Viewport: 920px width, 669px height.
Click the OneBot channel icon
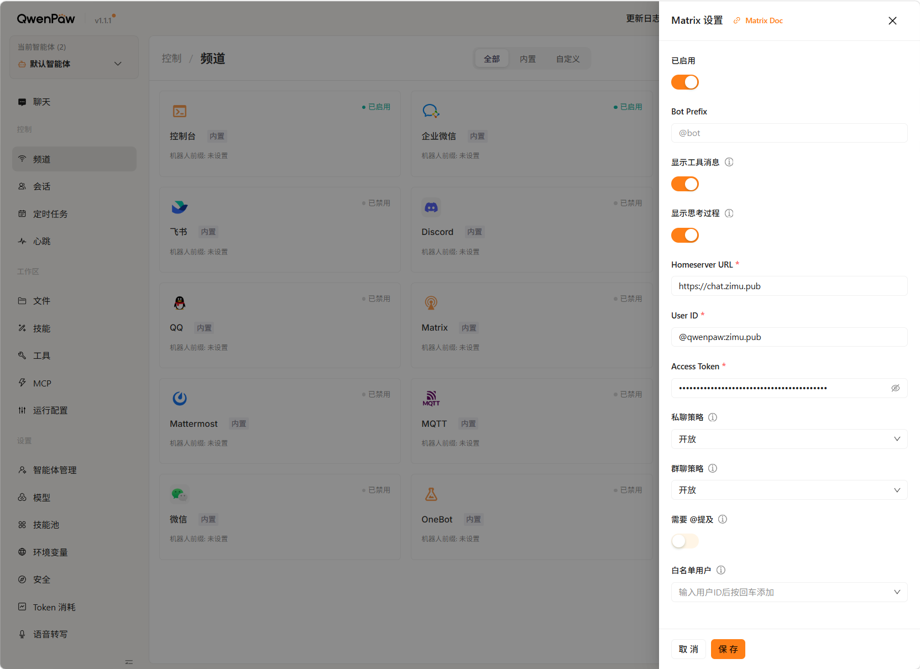tap(431, 494)
